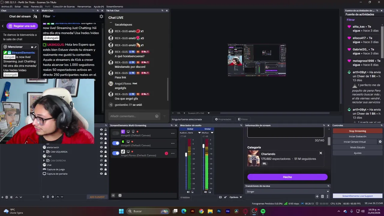Click Regalar una sub button
This screenshot has width=384, height=216.
tap(22, 26)
